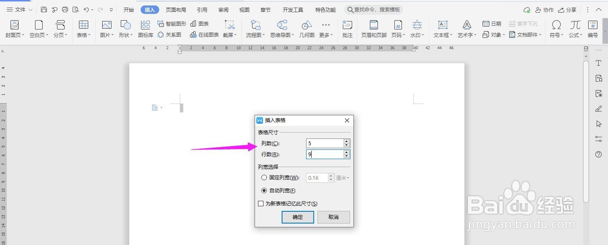The image size is (608, 245).
Task: Undo the last action
Action: tap(86, 10)
